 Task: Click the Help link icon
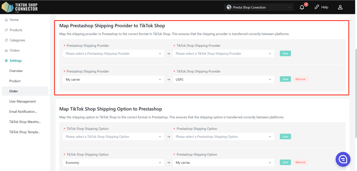click(x=317, y=7)
